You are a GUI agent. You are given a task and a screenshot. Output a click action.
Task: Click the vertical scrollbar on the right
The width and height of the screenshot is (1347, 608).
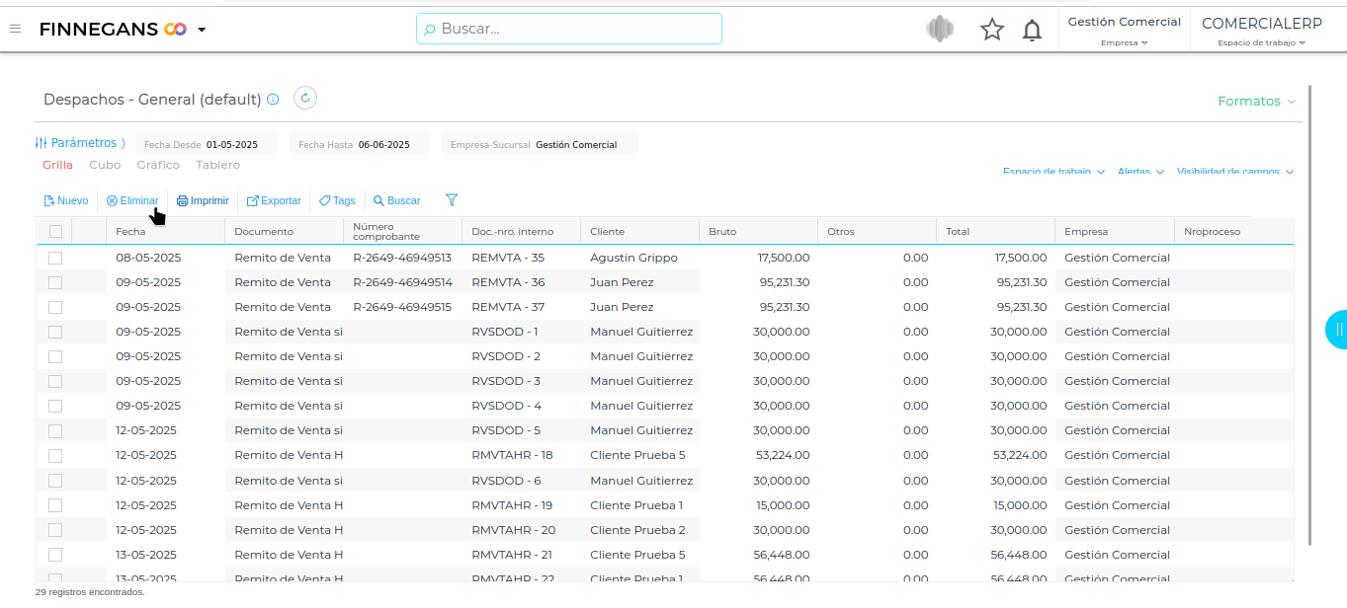1309,316
